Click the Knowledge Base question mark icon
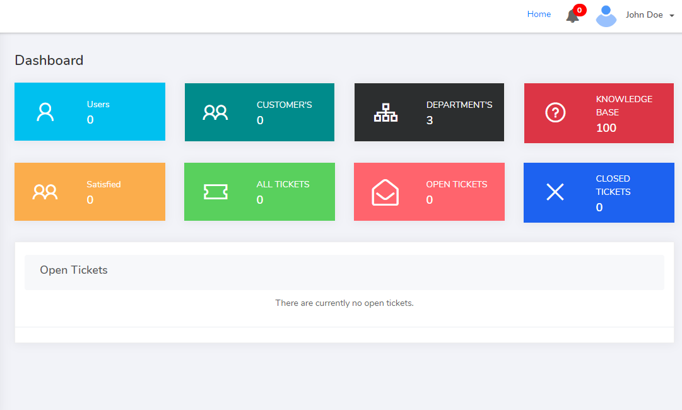 pyautogui.click(x=555, y=112)
